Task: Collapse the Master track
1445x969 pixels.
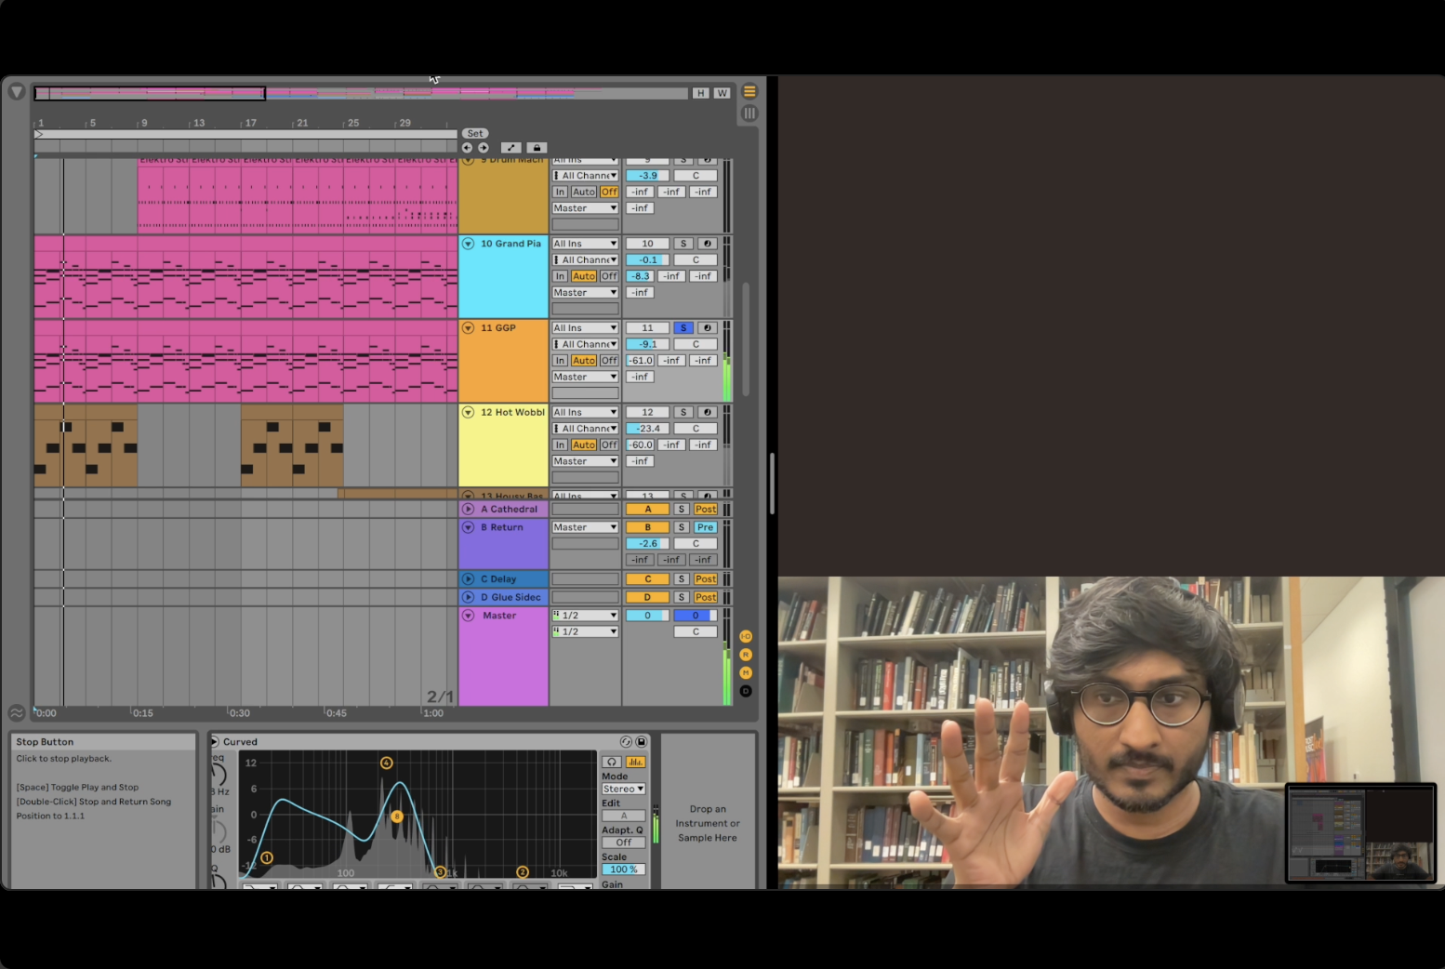Action: tap(469, 616)
